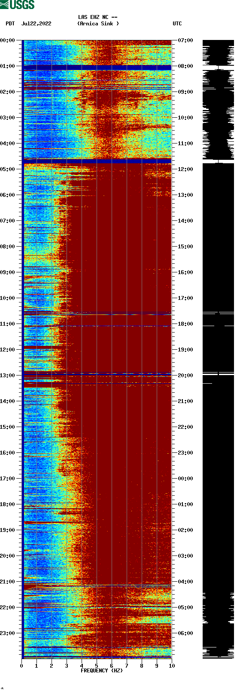This screenshot has width=237, height=693.
Task: Click the 00:00 PDT time label
Action: pos(8,40)
